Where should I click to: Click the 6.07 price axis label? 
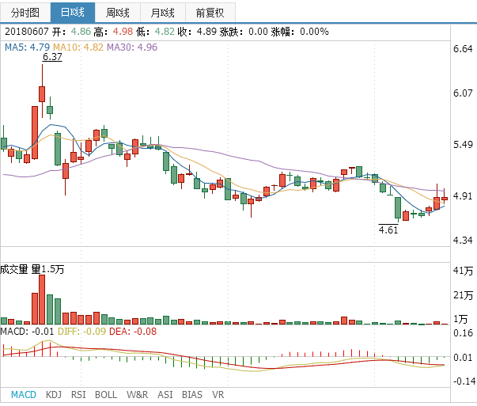[463, 93]
